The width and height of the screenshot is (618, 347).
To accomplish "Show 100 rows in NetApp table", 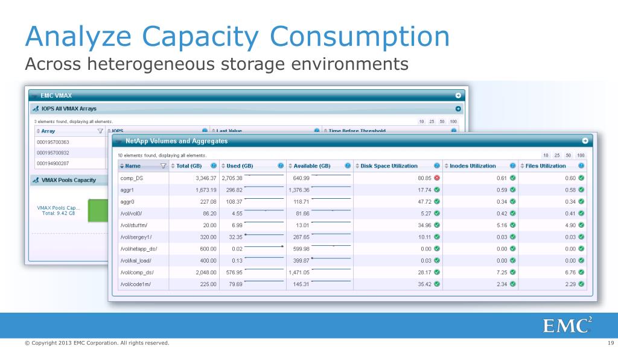I will click(581, 155).
